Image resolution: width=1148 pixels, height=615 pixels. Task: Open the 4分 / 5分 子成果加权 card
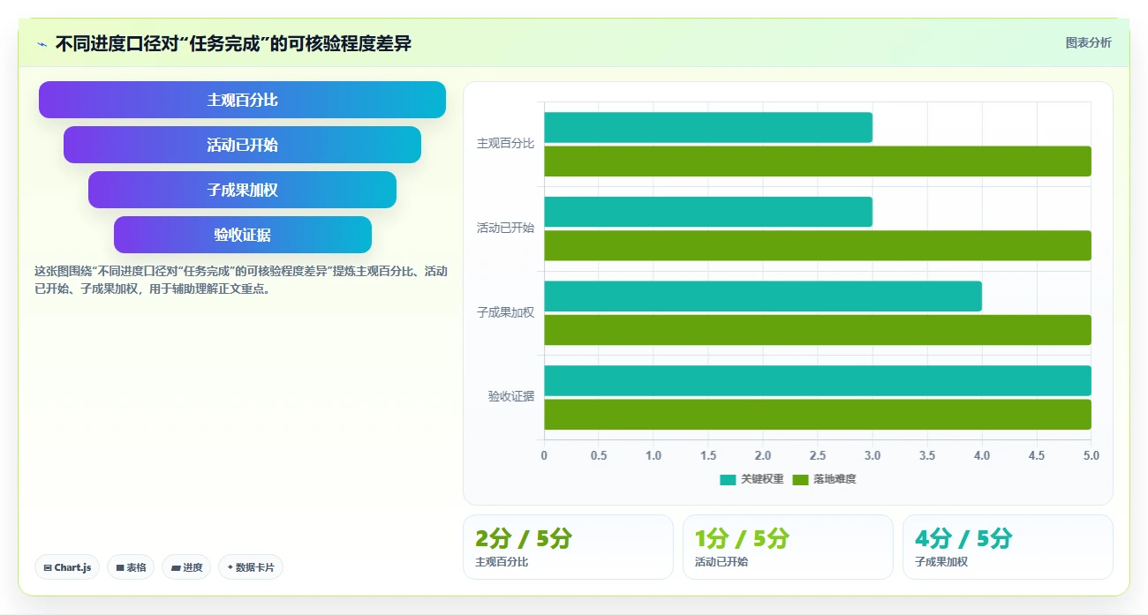tap(1008, 547)
